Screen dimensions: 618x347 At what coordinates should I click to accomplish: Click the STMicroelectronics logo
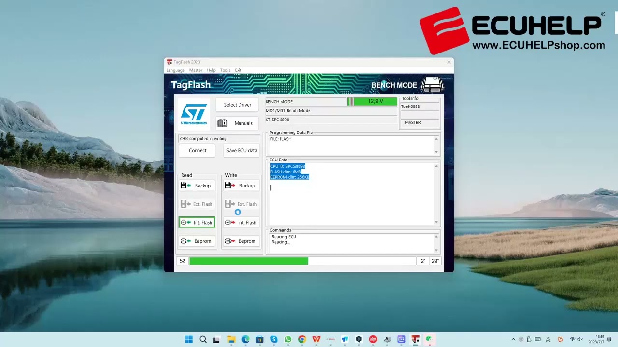(194, 114)
